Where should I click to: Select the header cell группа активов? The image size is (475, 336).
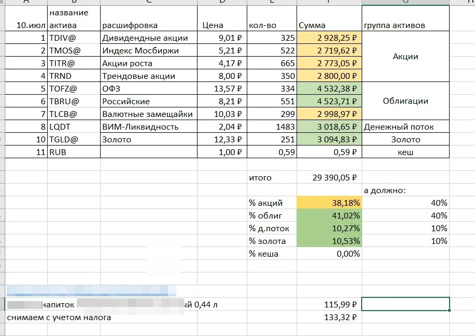pos(405,19)
